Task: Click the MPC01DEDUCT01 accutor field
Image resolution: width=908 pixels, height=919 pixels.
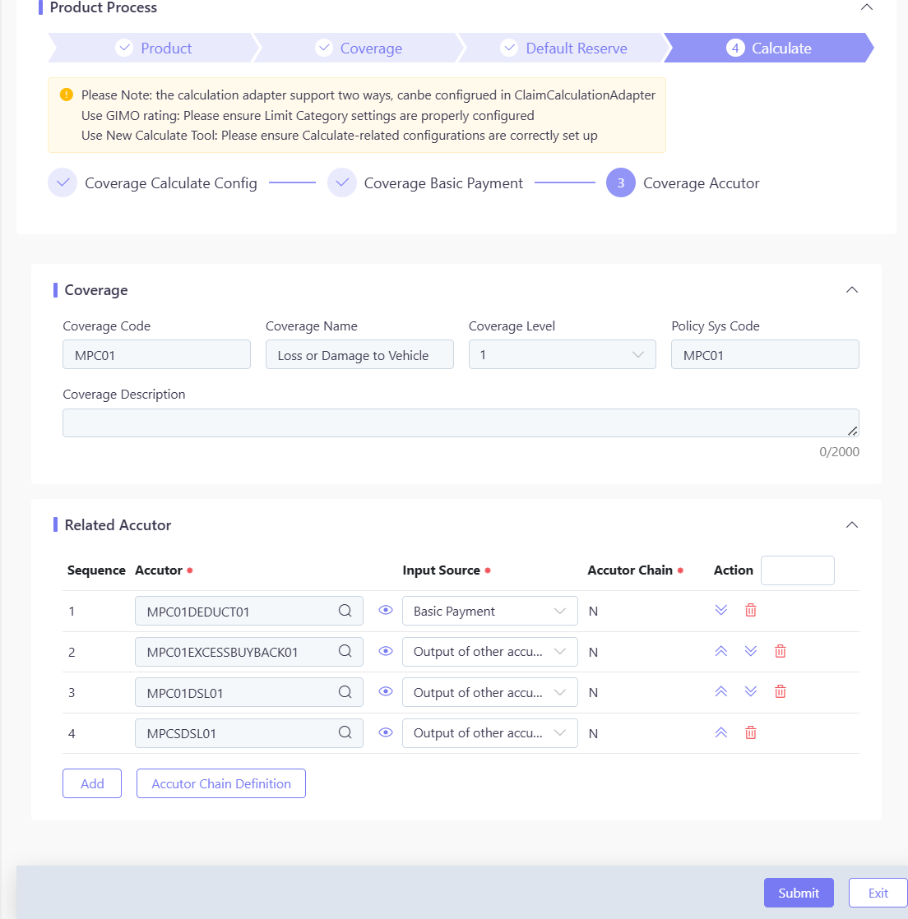Action: [x=249, y=611]
